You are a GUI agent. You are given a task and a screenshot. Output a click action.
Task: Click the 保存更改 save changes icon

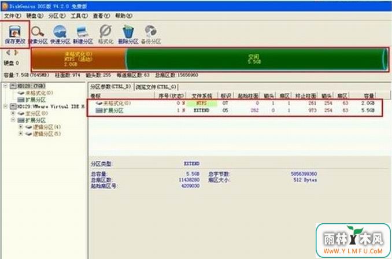point(15,35)
